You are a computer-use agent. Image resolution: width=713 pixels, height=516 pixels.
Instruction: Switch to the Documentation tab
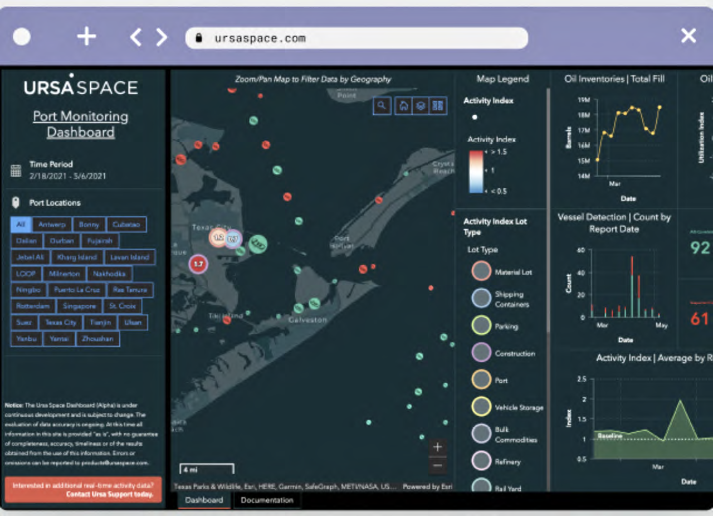(267, 500)
